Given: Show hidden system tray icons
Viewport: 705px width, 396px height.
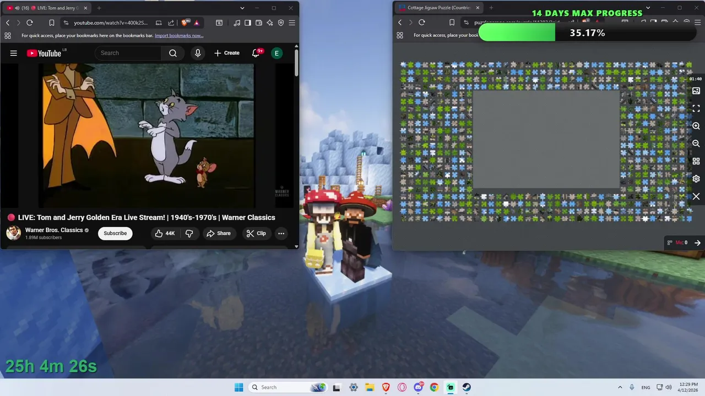Looking at the screenshot, I should (x=620, y=387).
